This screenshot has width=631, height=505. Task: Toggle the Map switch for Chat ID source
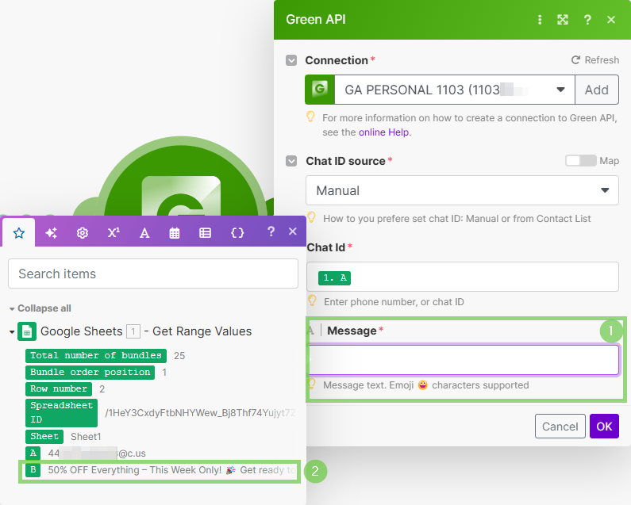coord(580,161)
